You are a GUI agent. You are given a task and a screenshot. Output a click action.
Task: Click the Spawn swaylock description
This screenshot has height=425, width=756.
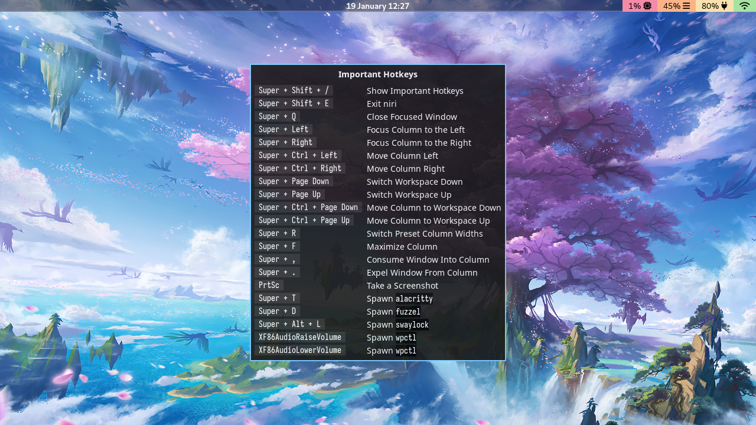(398, 325)
